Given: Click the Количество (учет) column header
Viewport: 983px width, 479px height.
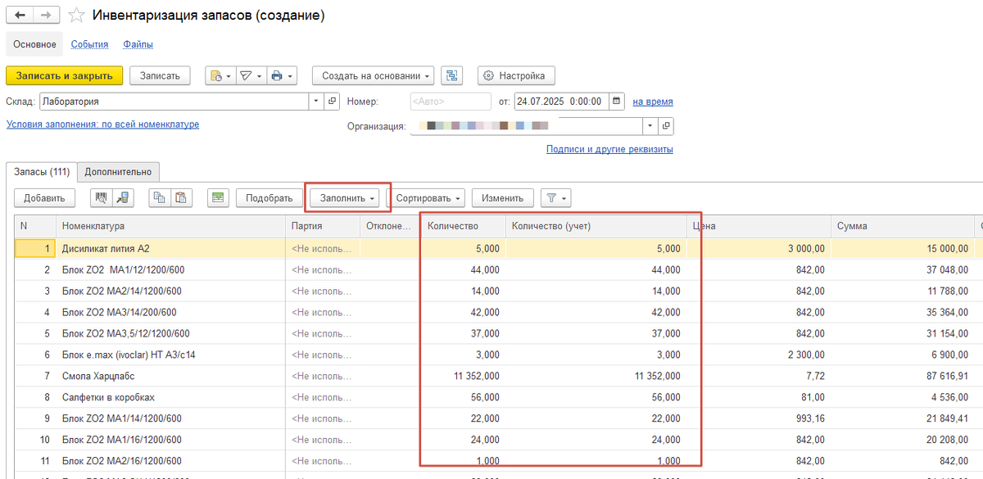Looking at the screenshot, I should click(596, 226).
